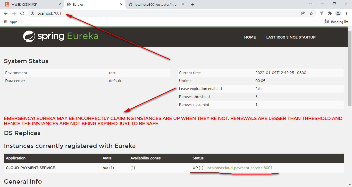Restore down the Chrome window
This screenshot has height=187, width=352.
click(334, 4)
